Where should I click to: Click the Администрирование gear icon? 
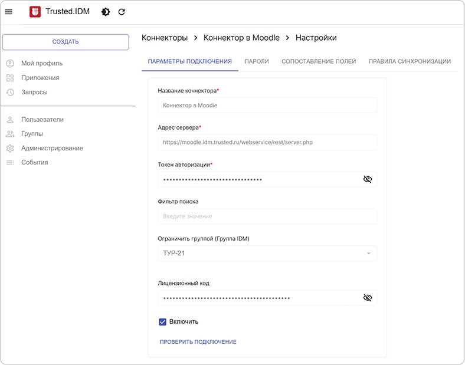[10, 148]
